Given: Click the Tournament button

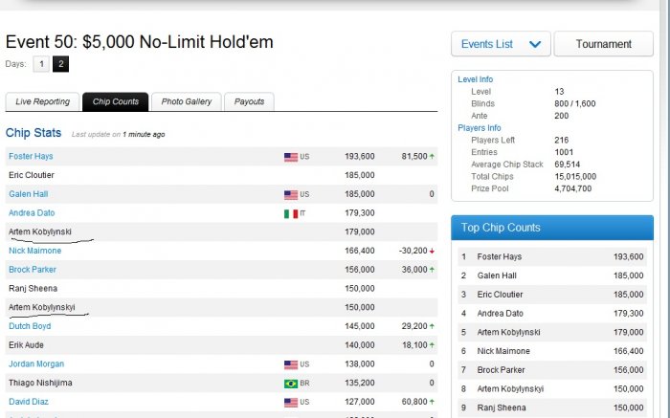Looking at the screenshot, I should coord(603,44).
